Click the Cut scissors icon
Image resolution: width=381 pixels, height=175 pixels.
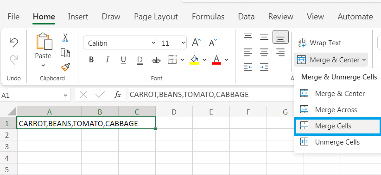coord(65,38)
